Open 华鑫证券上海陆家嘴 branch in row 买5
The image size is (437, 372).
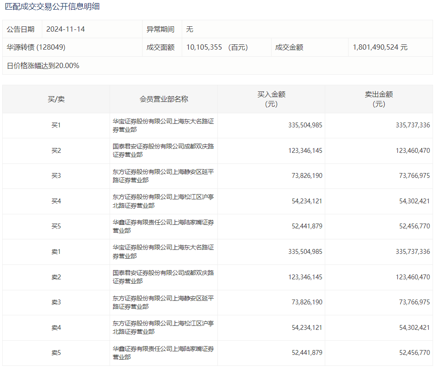(163, 227)
